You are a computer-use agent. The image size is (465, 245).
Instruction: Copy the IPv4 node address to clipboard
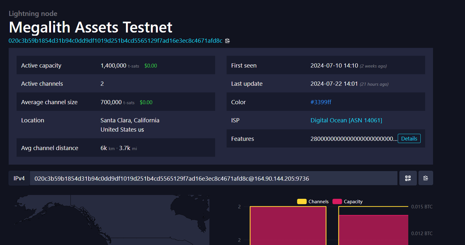[426, 178]
